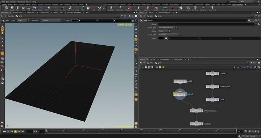Select the Sphere shelf tool
The image size is (261, 138).
click(x=12, y=8)
